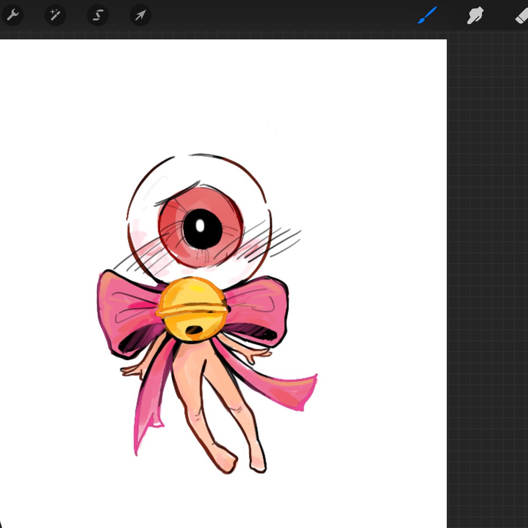Tap the golden bell on the drawing
This screenshot has height=528, width=528.
click(192, 310)
